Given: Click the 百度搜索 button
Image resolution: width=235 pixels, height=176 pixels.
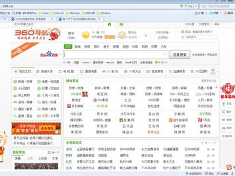Looking at the screenshot, I should click(x=180, y=55).
